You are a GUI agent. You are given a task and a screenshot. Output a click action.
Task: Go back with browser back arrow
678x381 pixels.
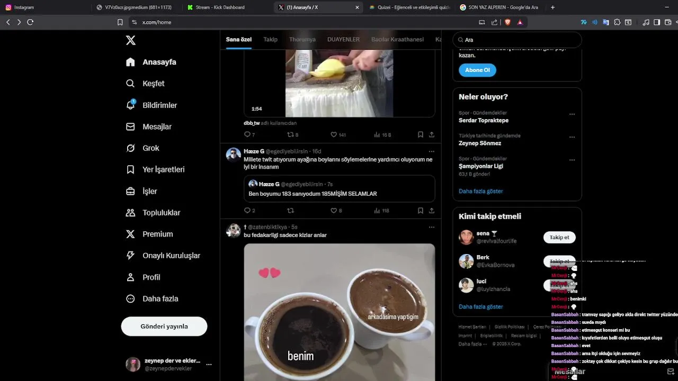coord(8,22)
